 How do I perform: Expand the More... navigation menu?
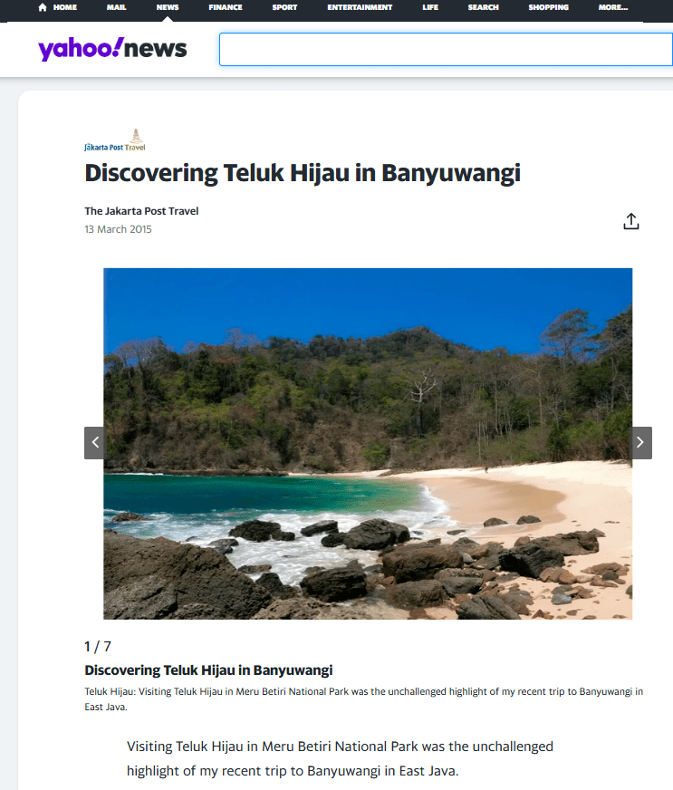click(613, 7)
